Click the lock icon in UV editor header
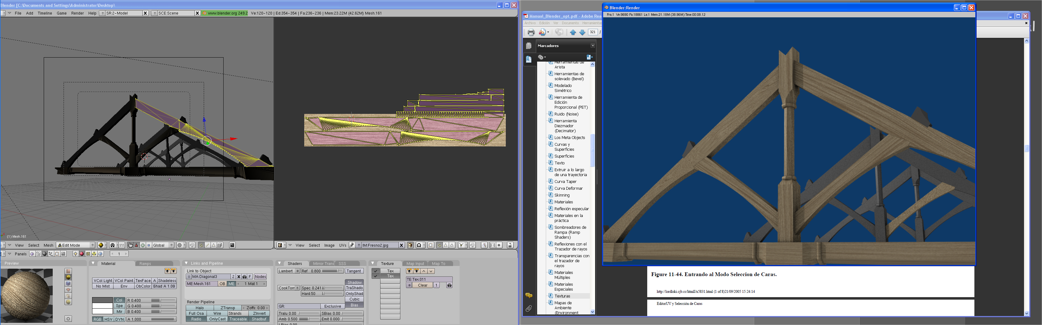Image resolution: width=1042 pixels, height=325 pixels. 510,245
